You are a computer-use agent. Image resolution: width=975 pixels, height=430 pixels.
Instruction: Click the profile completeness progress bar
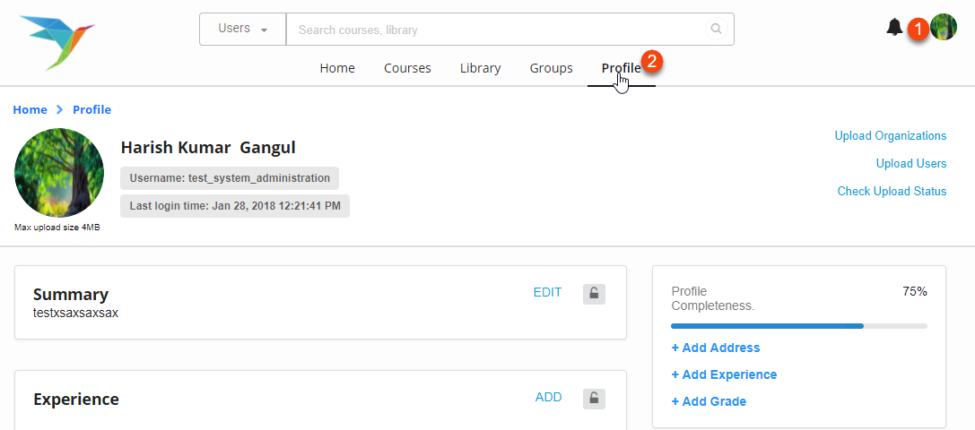tap(798, 326)
